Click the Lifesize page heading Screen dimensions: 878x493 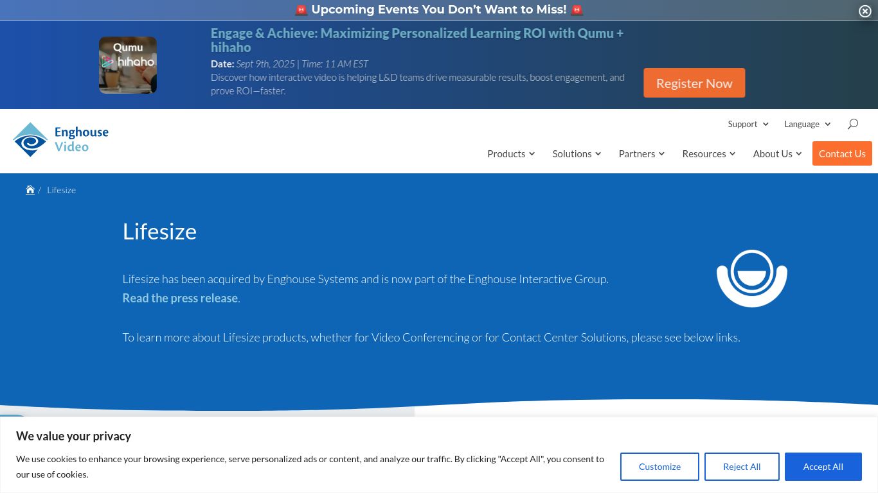pos(159,231)
